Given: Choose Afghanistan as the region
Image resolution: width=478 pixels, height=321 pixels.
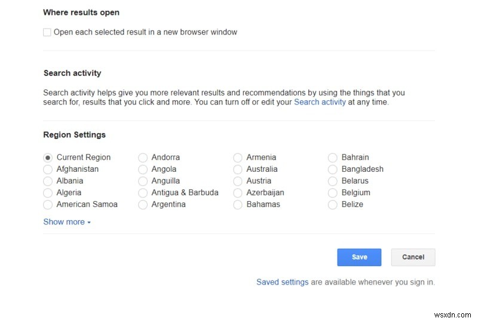Looking at the screenshot, I should pyautogui.click(x=48, y=169).
